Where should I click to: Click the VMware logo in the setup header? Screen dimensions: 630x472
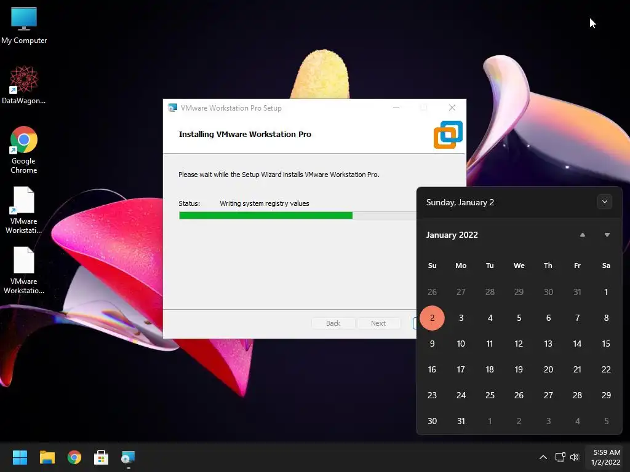[448, 135]
